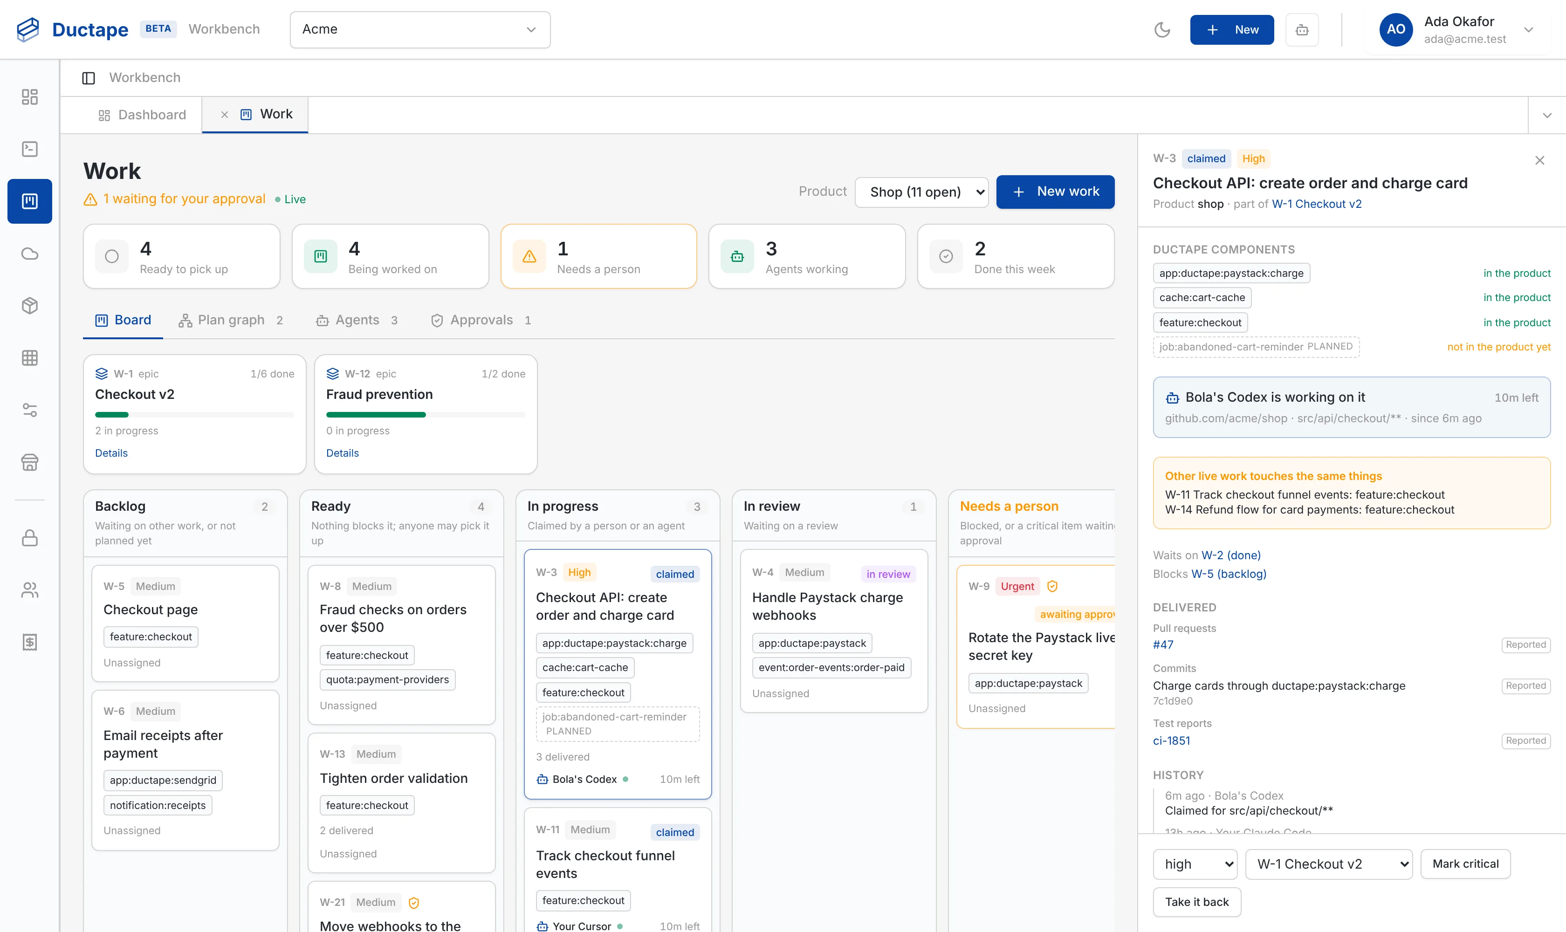The image size is (1566, 932).
Task: Open the ci-1851 test report link
Action: [1172, 740]
